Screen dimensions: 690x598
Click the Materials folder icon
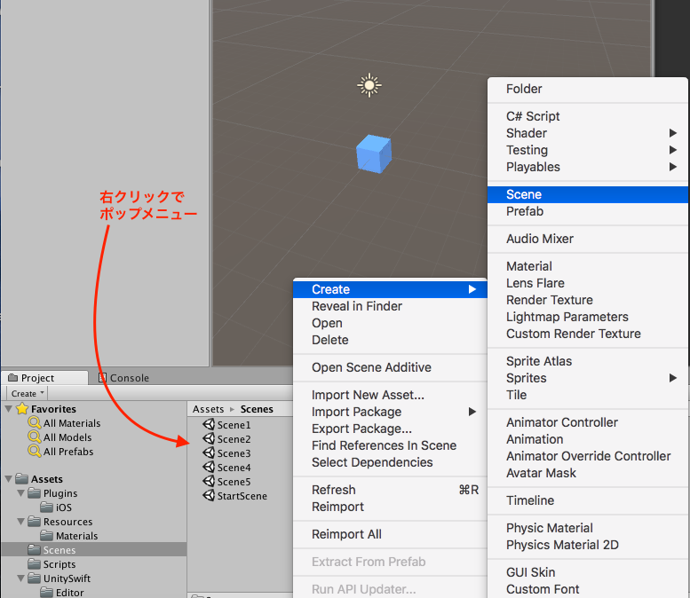47,536
